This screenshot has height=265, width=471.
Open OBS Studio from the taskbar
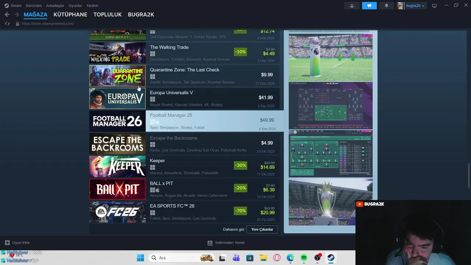click(x=317, y=258)
